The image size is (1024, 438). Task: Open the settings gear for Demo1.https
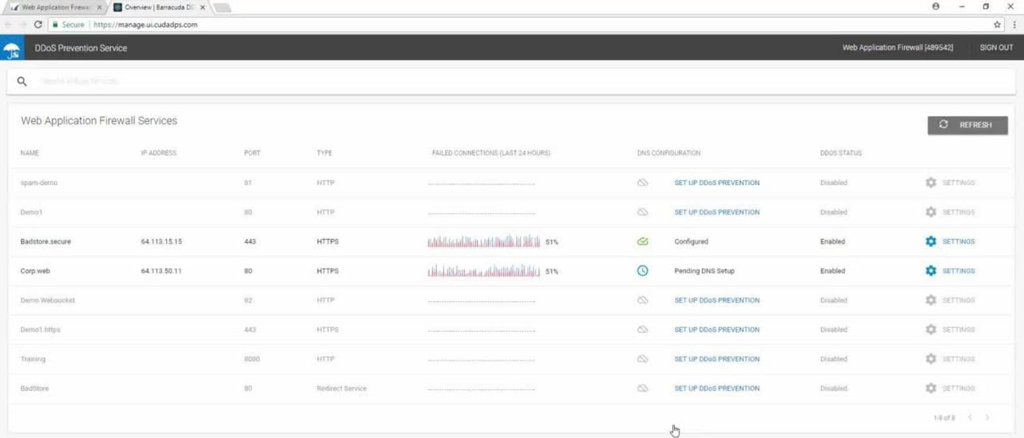[x=930, y=330]
